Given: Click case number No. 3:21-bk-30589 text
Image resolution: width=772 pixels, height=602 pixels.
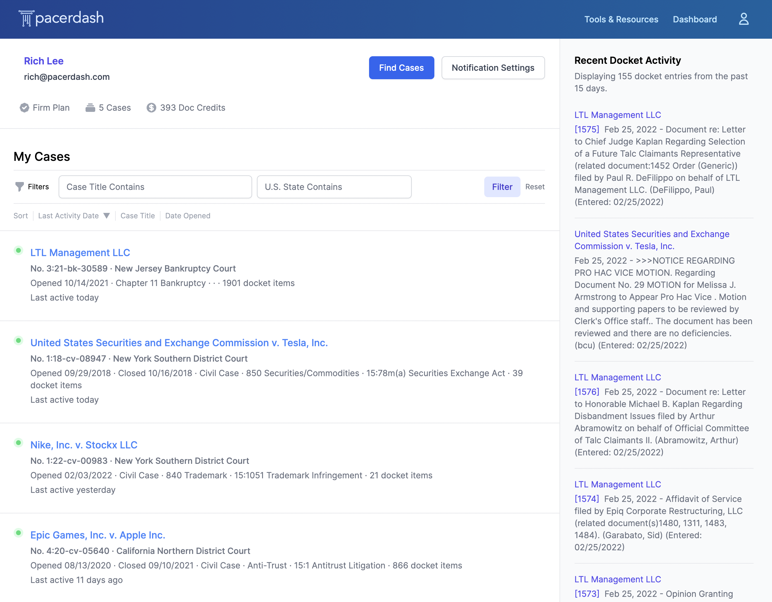Looking at the screenshot, I should [x=69, y=269].
